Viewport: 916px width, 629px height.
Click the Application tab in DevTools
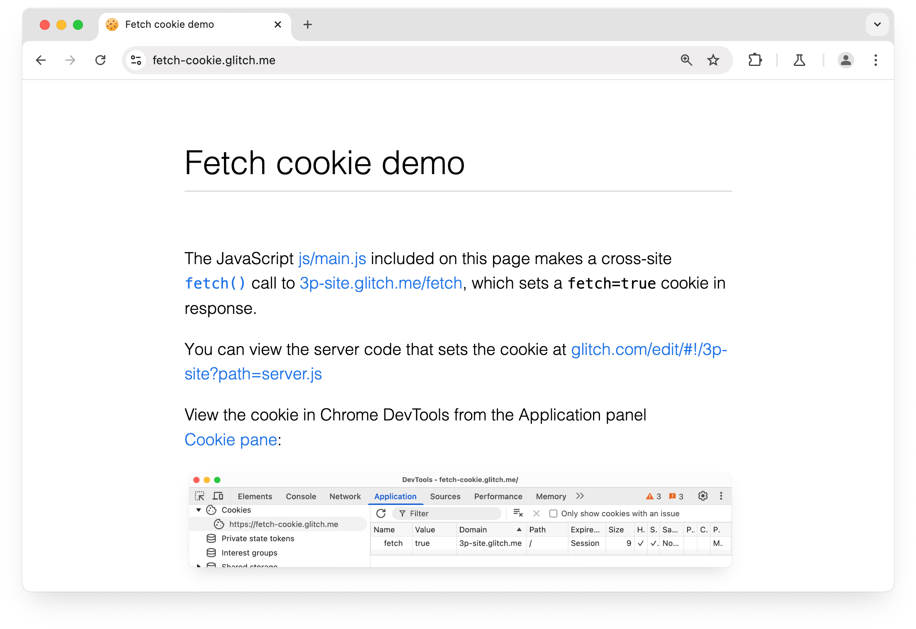click(x=394, y=496)
